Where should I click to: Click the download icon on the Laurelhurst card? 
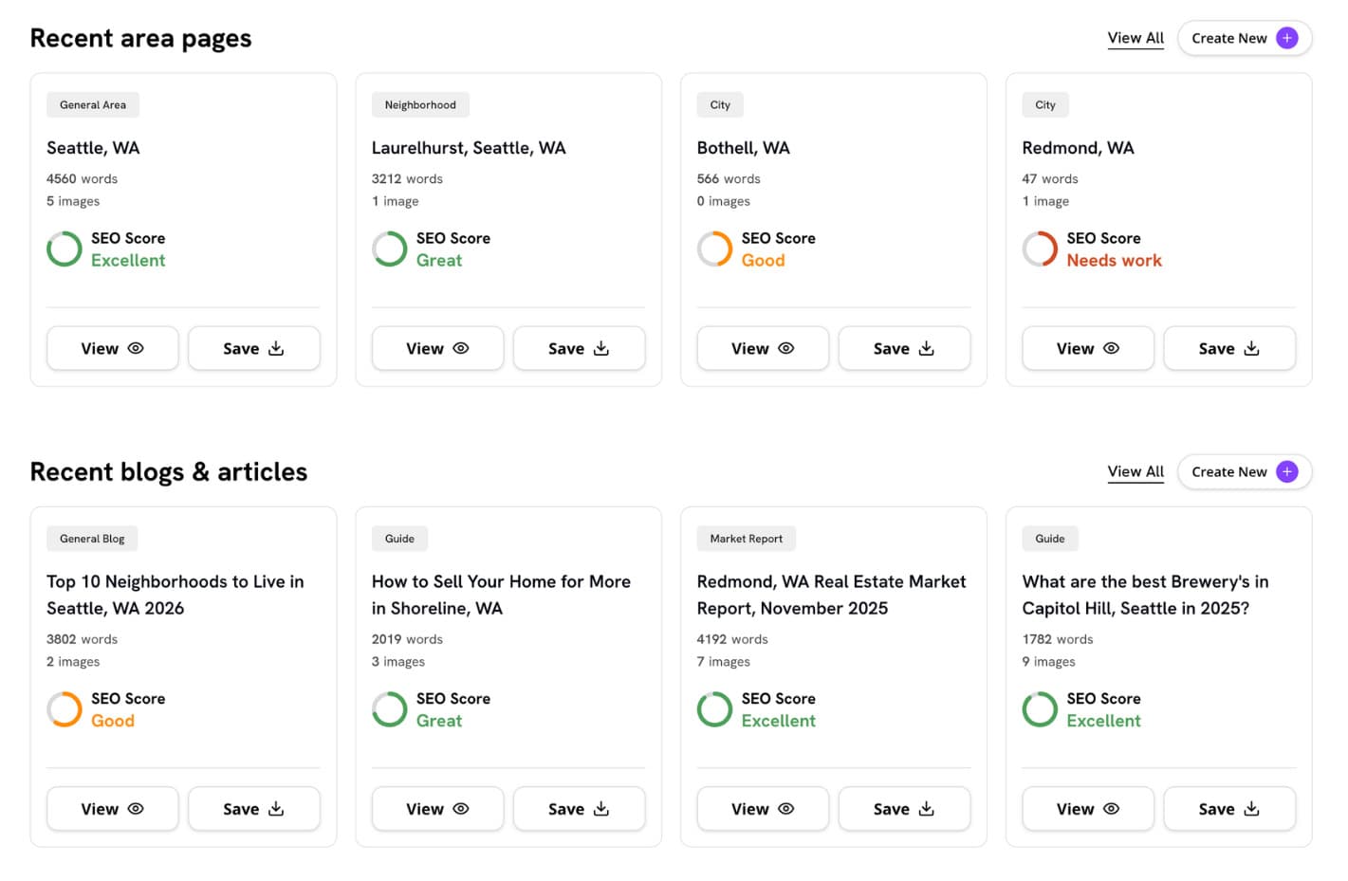click(600, 348)
